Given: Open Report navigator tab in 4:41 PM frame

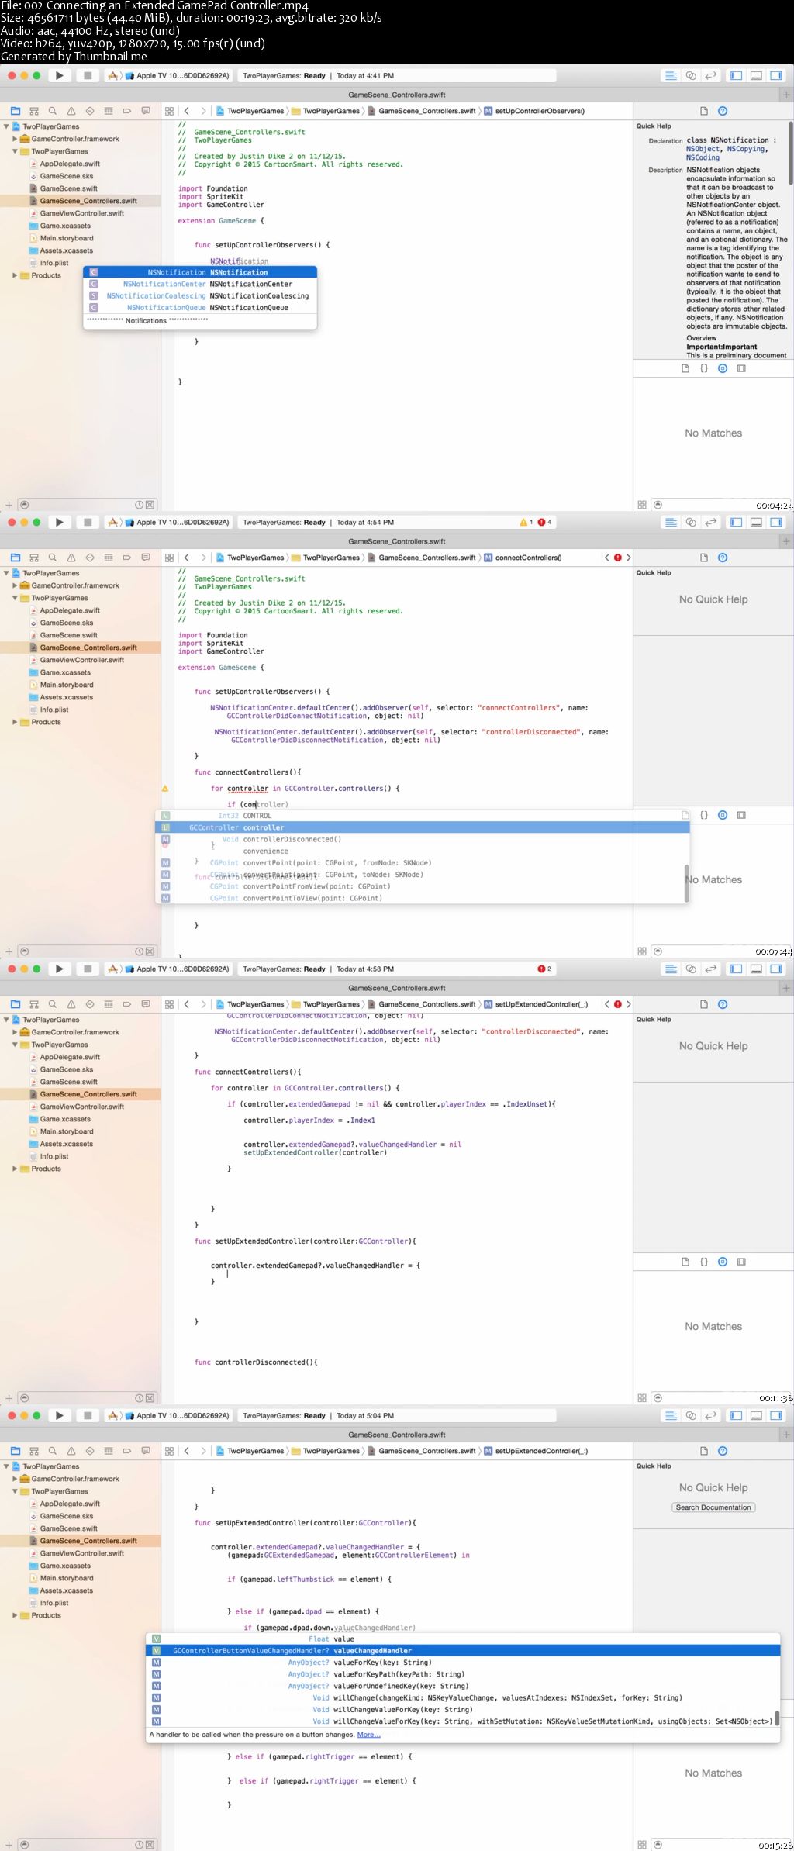Looking at the screenshot, I should (146, 111).
